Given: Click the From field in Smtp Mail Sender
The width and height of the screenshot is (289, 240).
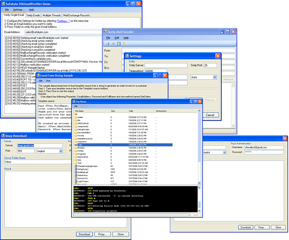Looking at the screenshot, I should [x=178, y=50].
